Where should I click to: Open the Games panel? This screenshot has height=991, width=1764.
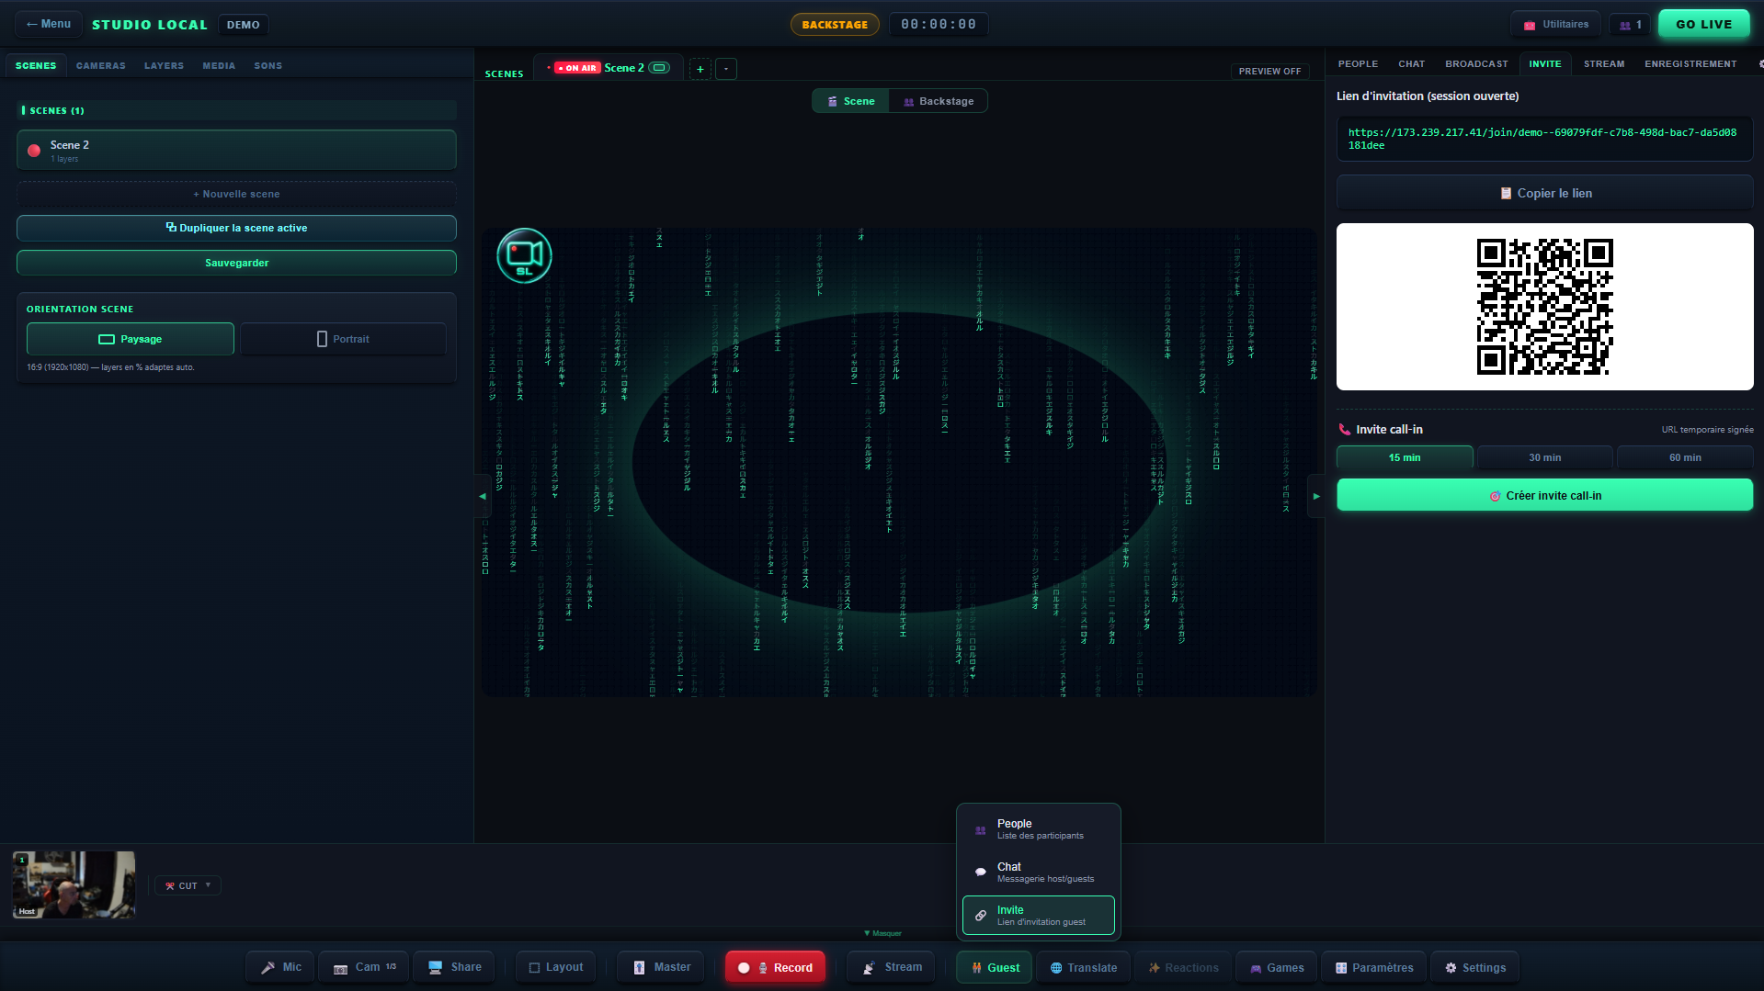(1276, 967)
